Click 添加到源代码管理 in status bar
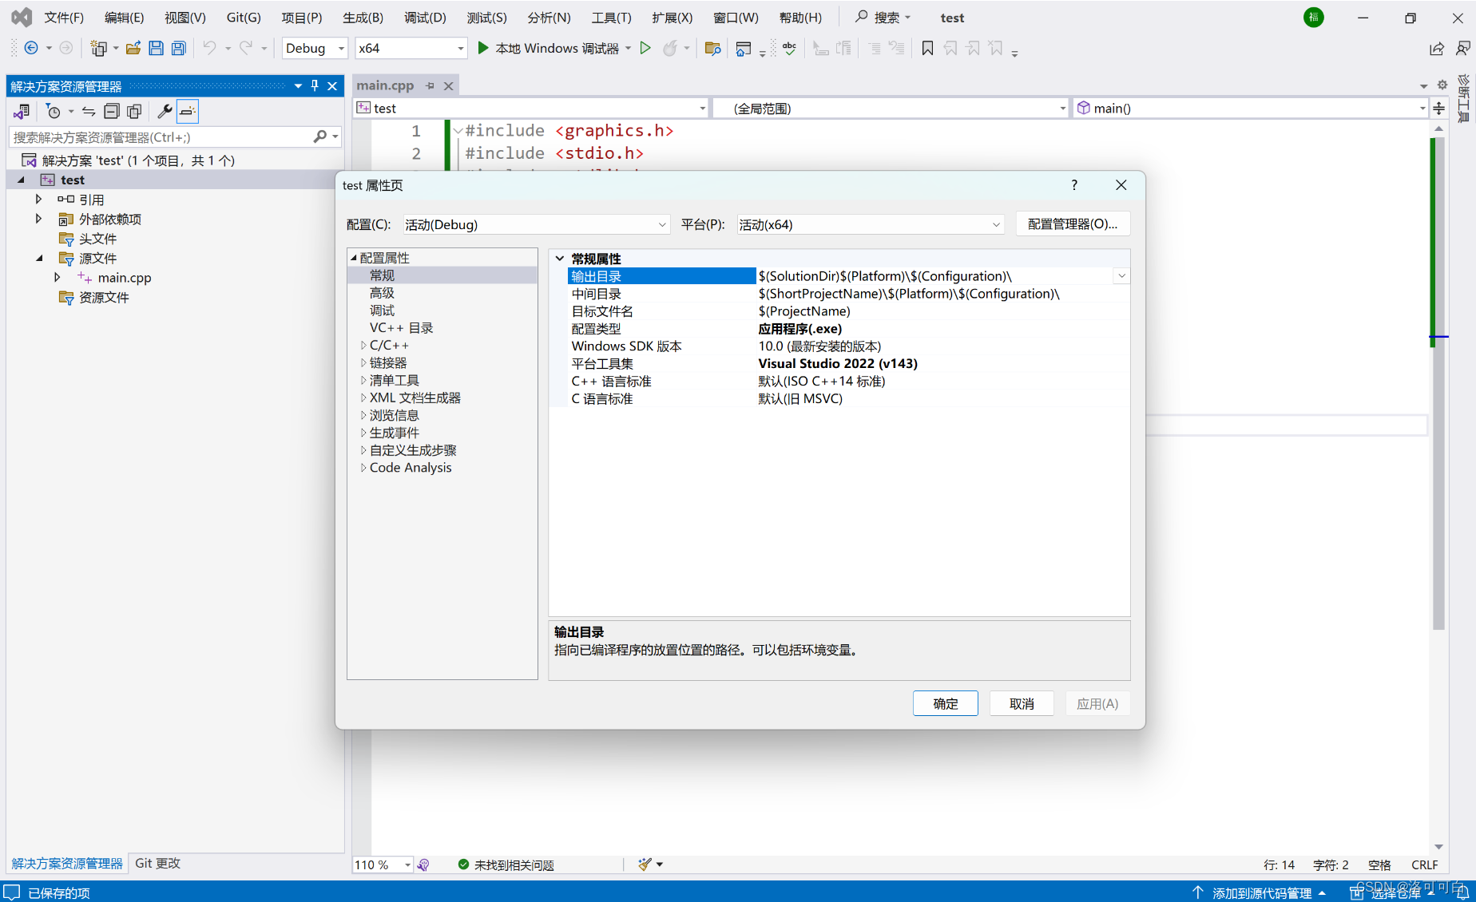This screenshot has height=902, width=1476. (x=1260, y=892)
